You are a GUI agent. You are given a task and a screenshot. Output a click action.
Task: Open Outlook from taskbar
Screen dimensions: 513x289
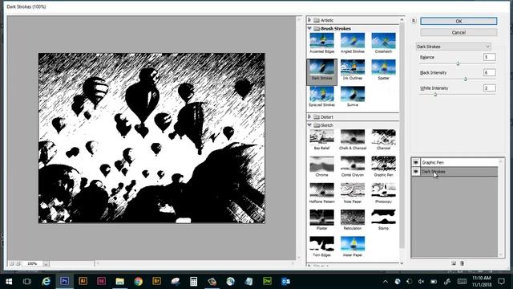[285, 281]
